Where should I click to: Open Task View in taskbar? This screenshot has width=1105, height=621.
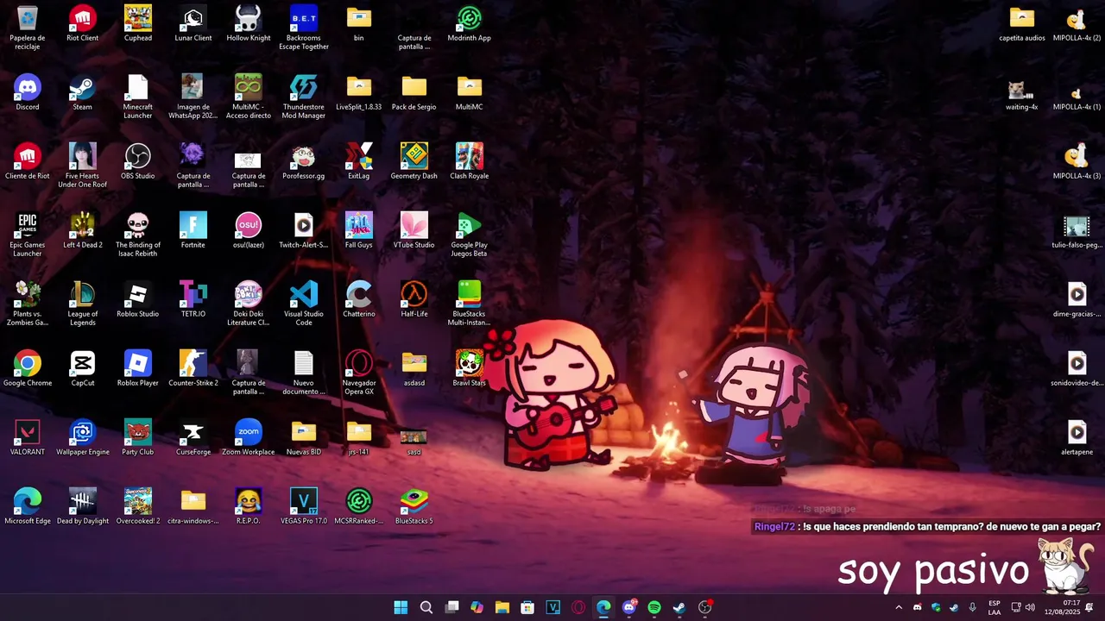pyautogui.click(x=451, y=607)
